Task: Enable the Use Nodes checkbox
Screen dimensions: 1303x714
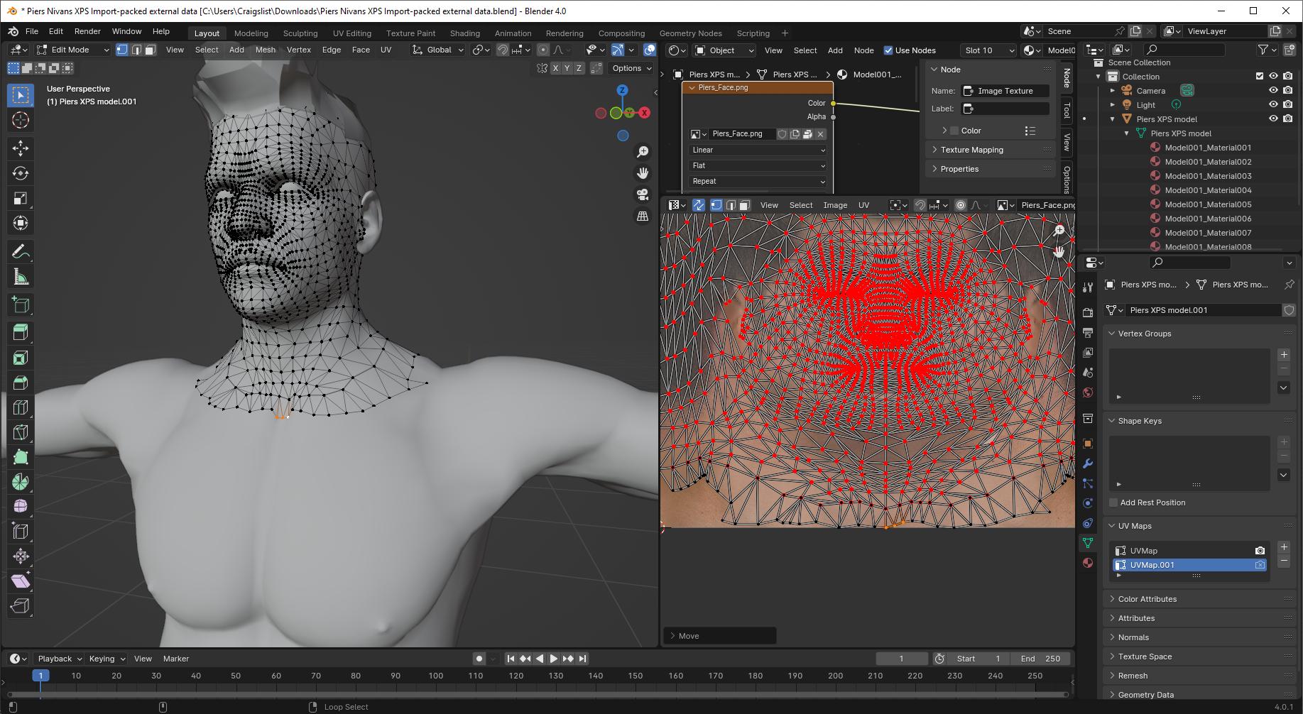Action: click(x=888, y=50)
